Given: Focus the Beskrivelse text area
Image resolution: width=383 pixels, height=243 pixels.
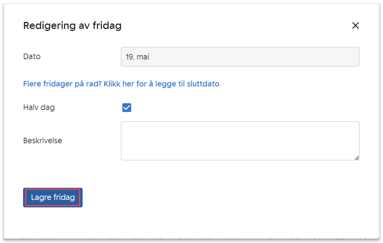Looking at the screenshot, I should pyautogui.click(x=240, y=141).
